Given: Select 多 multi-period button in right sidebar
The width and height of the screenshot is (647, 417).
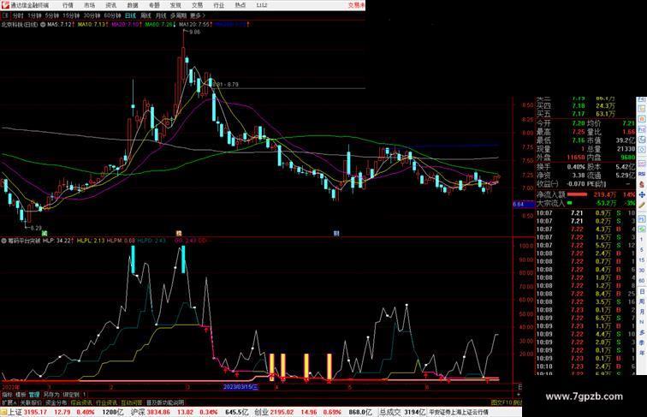Looking at the screenshot, I should (x=642, y=332).
